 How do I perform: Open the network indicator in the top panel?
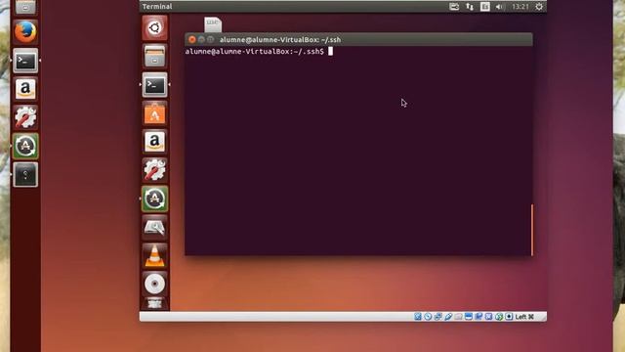point(470,7)
